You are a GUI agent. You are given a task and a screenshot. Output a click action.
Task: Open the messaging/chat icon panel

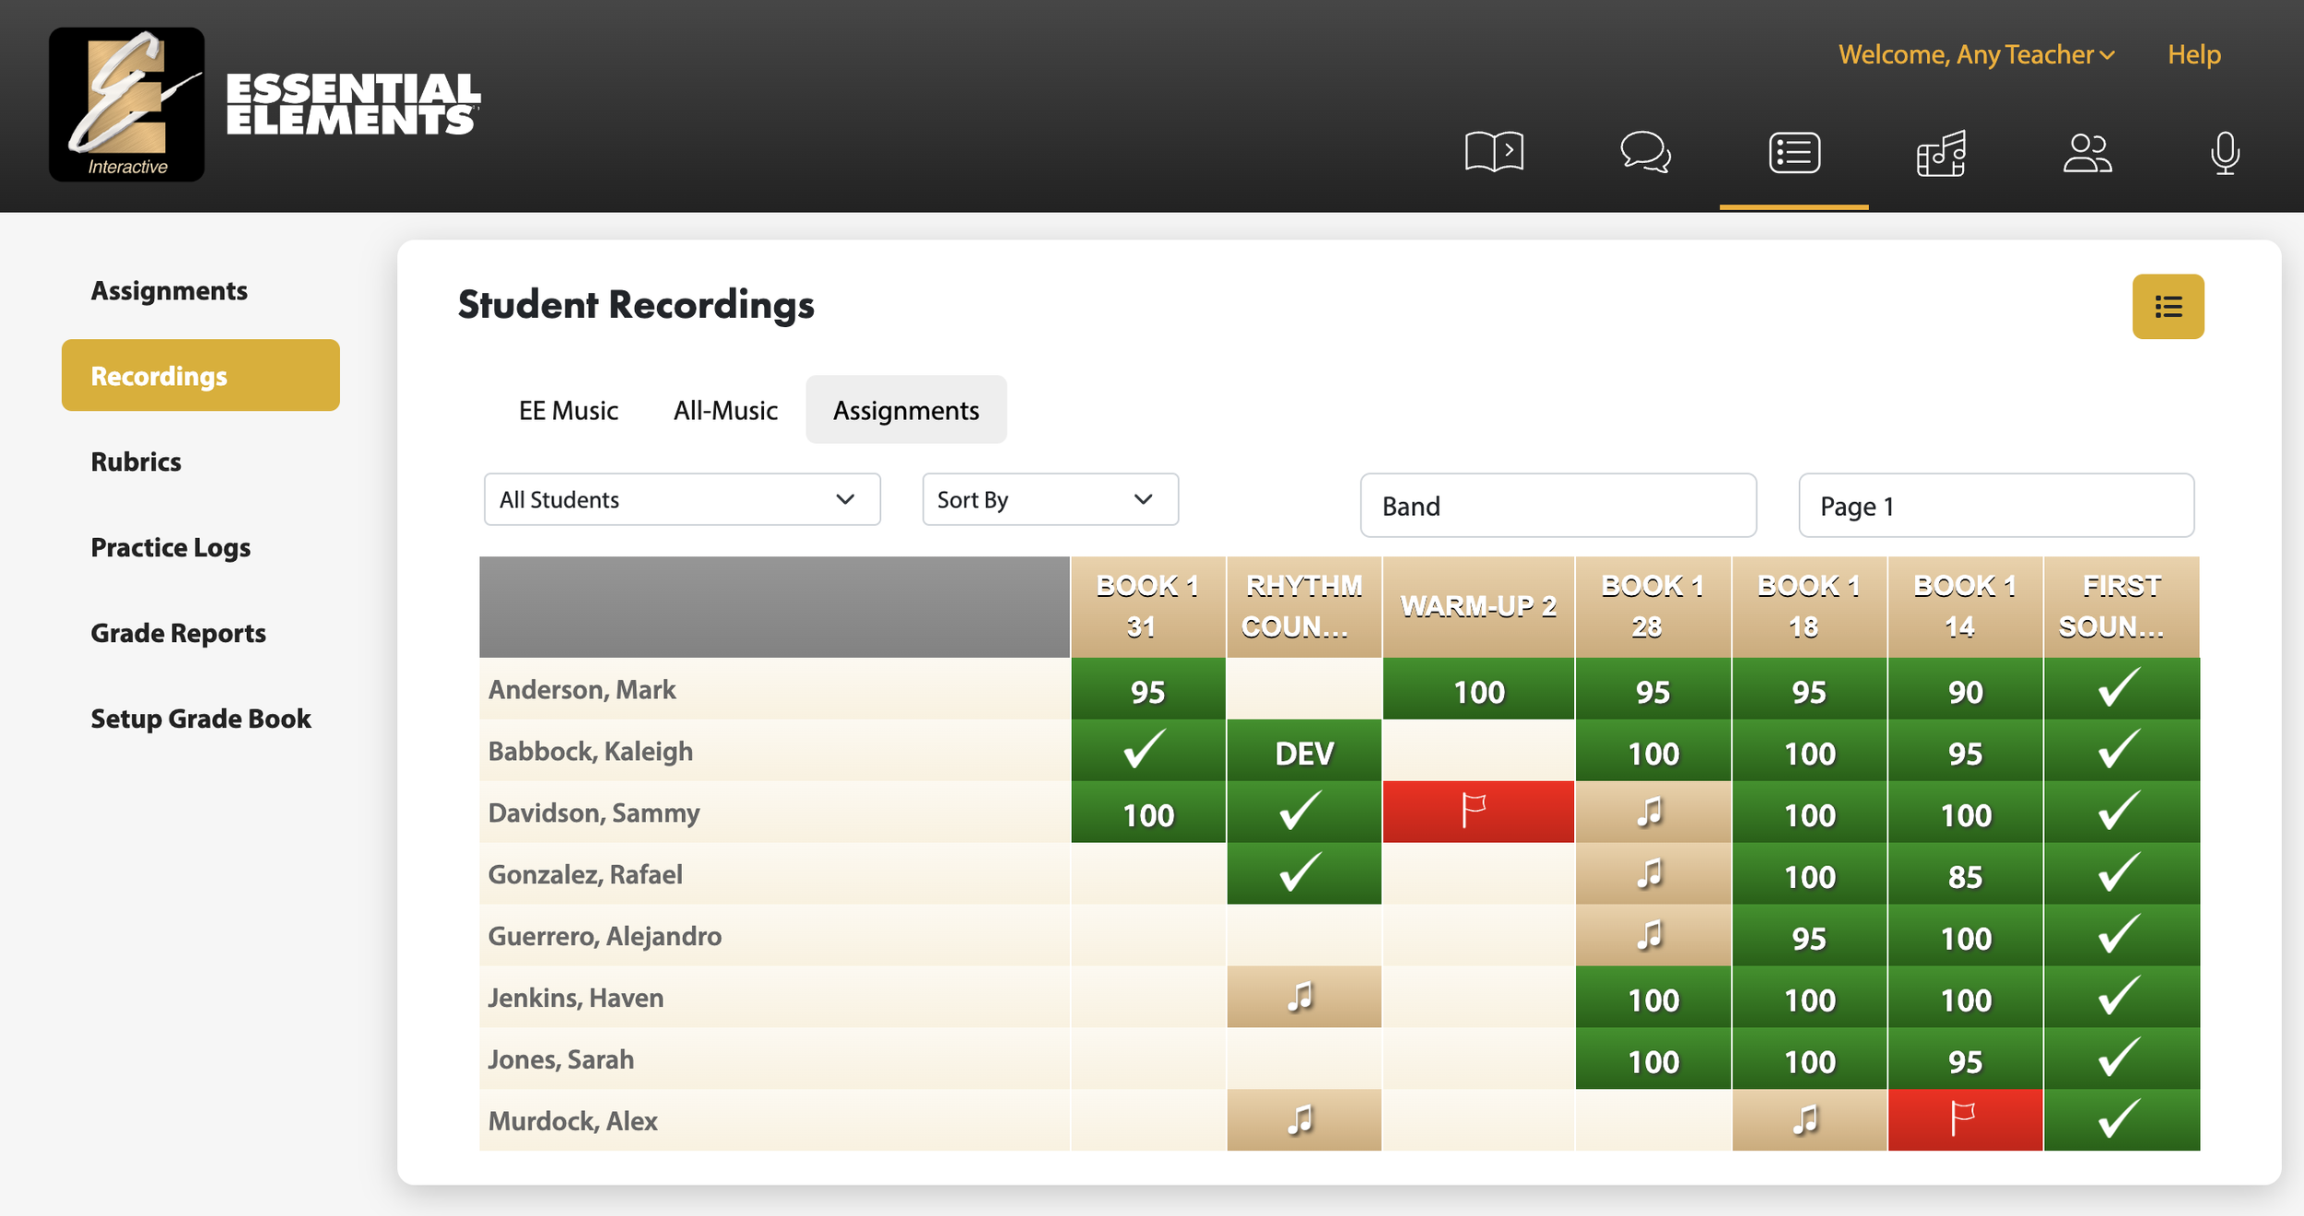coord(1642,151)
